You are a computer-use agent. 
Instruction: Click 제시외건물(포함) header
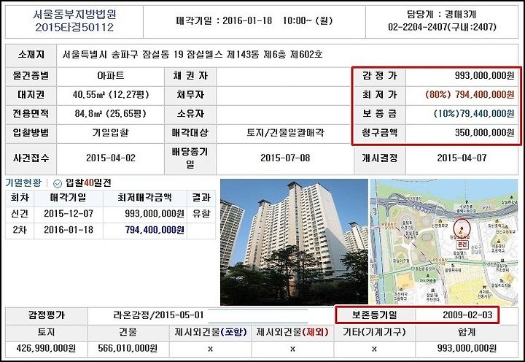[210, 332]
